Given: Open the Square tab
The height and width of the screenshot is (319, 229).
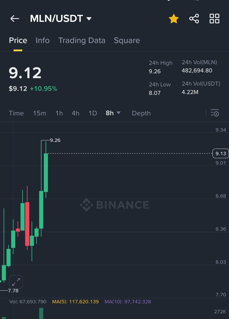Looking at the screenshot, I should [x=127, y=40].
